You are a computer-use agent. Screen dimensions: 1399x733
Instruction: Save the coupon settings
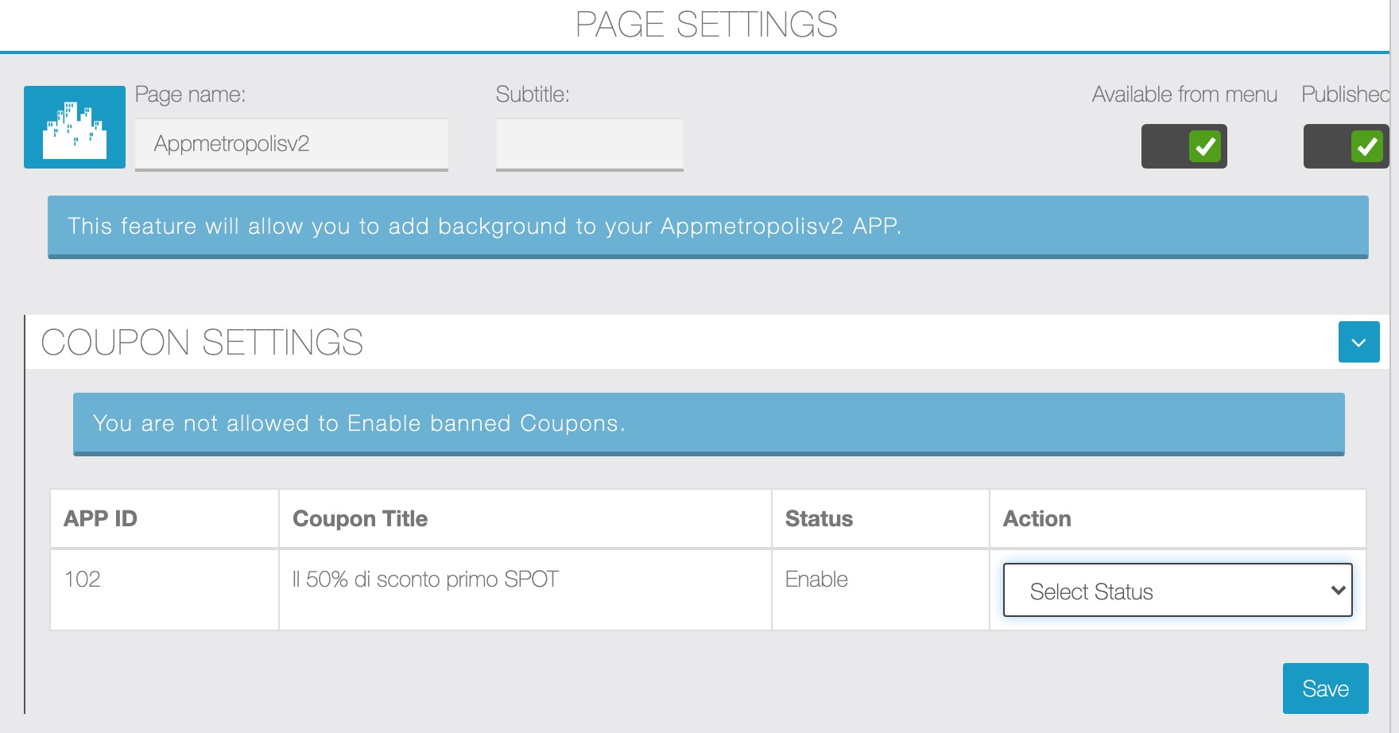pyautogui.click(x=1326, y=688)
